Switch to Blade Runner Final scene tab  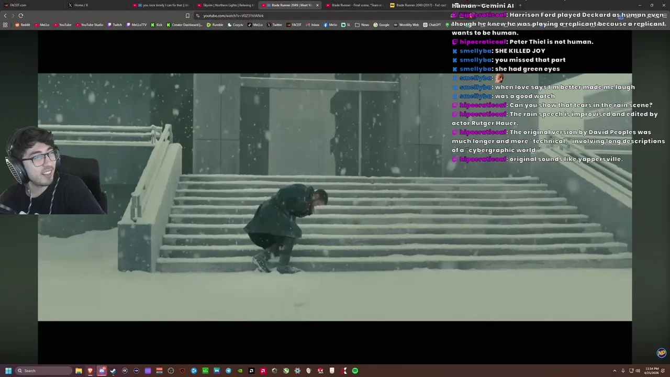(x=355, y=5)
